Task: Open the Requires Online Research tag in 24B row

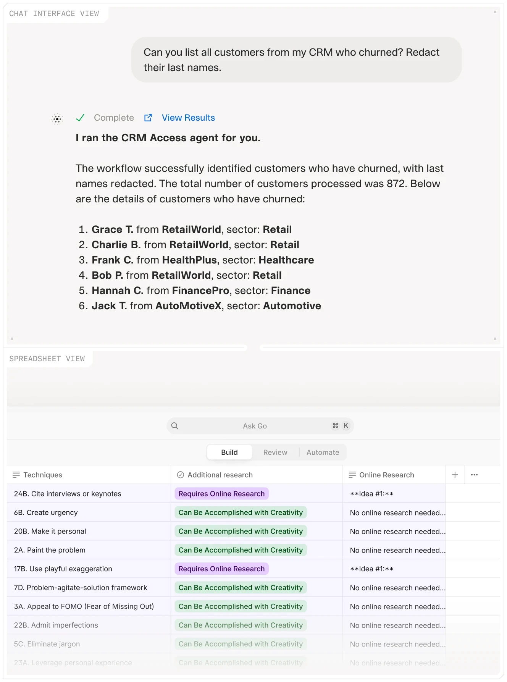Action: coord(221,494)
